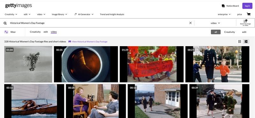The height and width of the screenshot is (118, 255).
Task: Expand the video menu in top navigation
Action: (41, 14)
